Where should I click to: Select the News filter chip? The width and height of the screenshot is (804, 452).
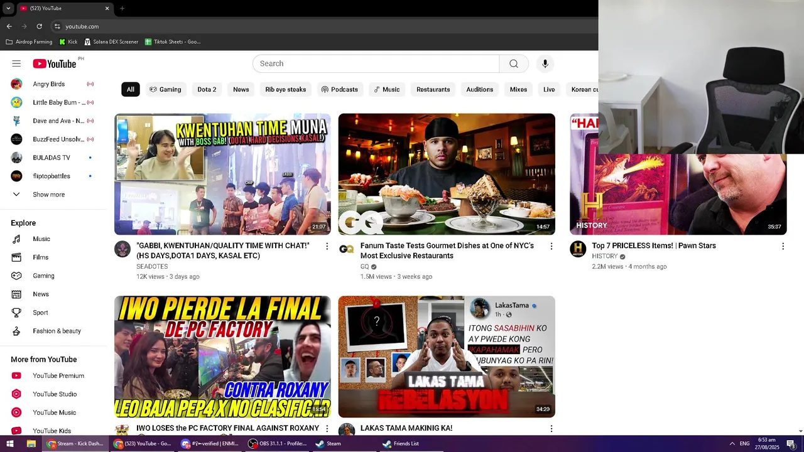click(x=241, y=90)
